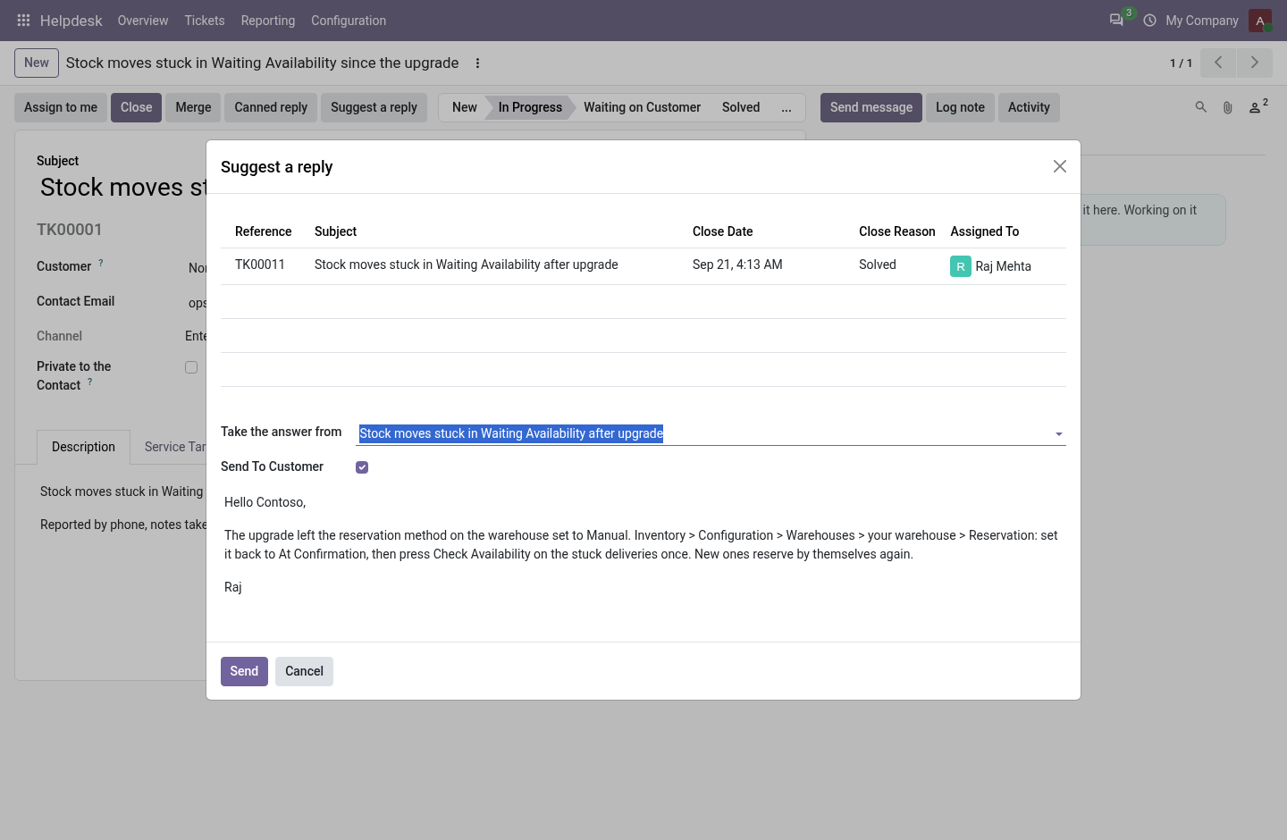Click Raj Mehta's avatar in the table
The height and width of the screenshot is (840, 1287).
(961, 266)
